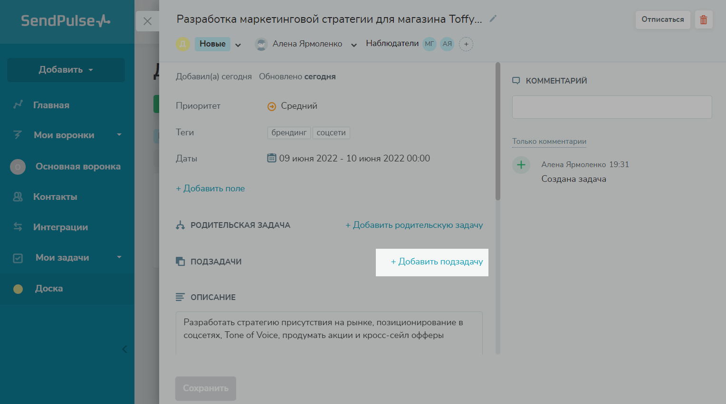
Task: Click + Добавить подзадачу link
Action: point(437,262)
